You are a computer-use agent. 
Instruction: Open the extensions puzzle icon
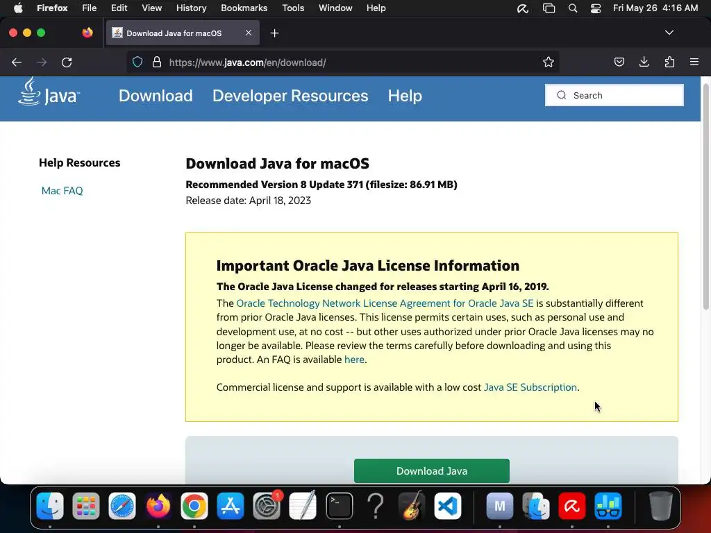[669, 62]
